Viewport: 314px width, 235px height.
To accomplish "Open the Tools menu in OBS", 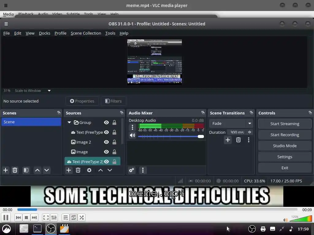I will 110,33.
